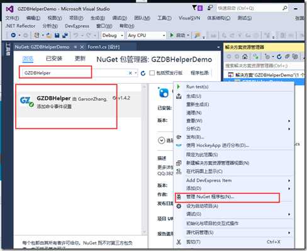Click the Quick Launch search field
Screen dimensions: 307x251
point(250,8)
